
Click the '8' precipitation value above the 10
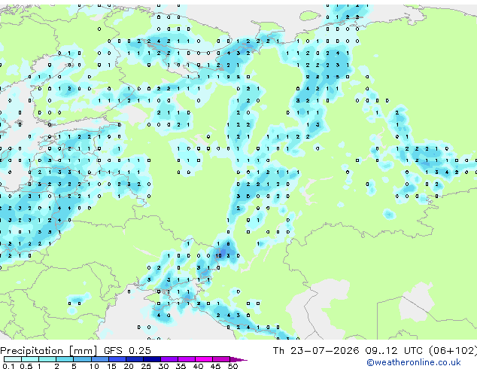229,244
